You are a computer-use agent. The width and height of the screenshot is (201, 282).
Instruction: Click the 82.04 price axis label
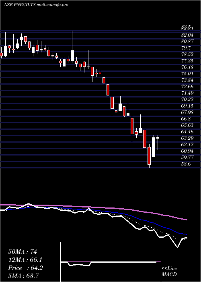[187, 35]
